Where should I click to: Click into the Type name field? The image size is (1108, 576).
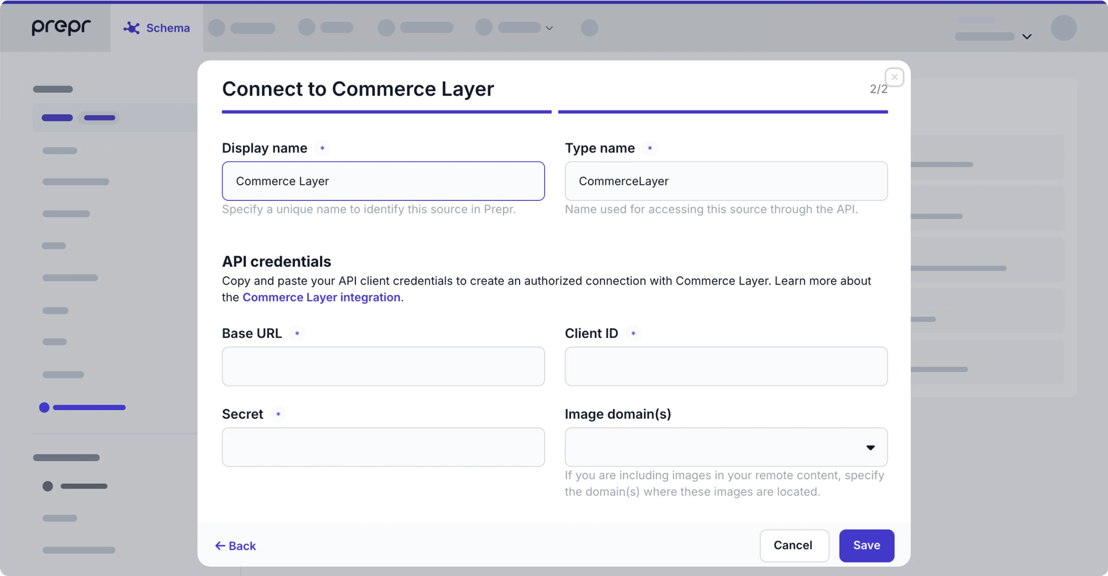[726, 181]
